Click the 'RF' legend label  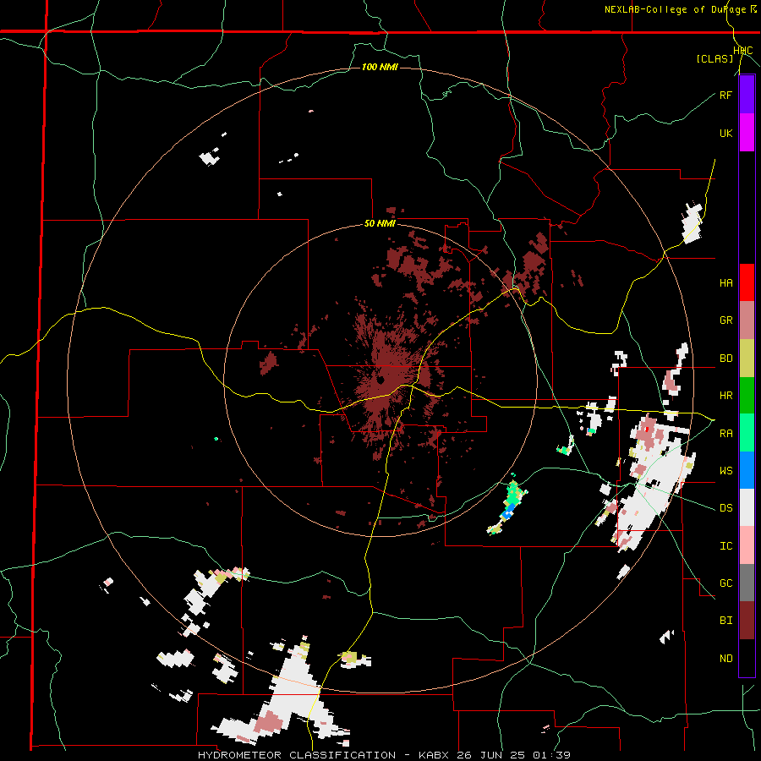725,95
